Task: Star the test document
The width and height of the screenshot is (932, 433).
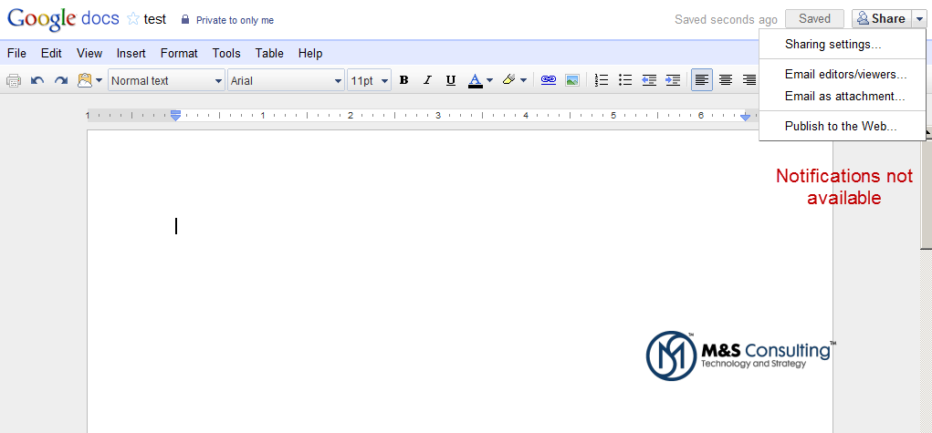Action: (x=133, y=19)
